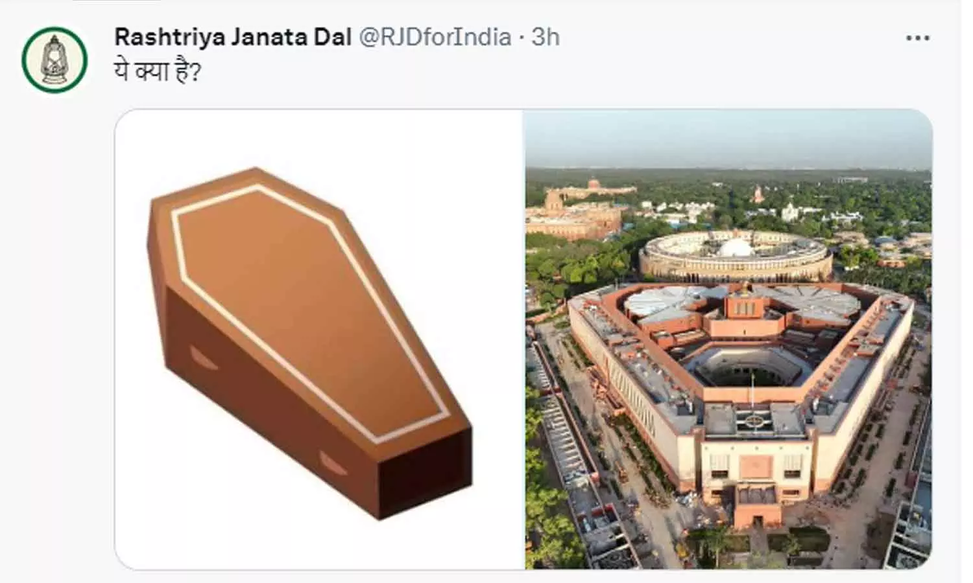
Task: Open the RJD lantern profile avatar
Action: point(54,59)
